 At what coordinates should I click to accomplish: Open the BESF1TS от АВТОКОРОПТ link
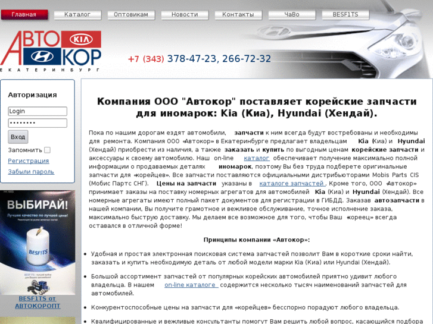coord(38,302)
